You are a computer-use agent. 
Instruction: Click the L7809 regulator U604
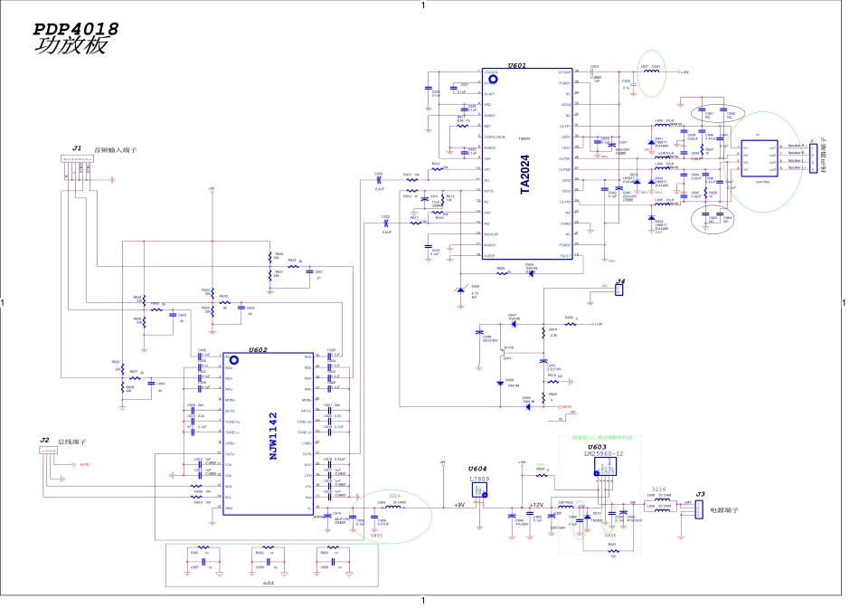pyautogui.click(x=479, y=489)
